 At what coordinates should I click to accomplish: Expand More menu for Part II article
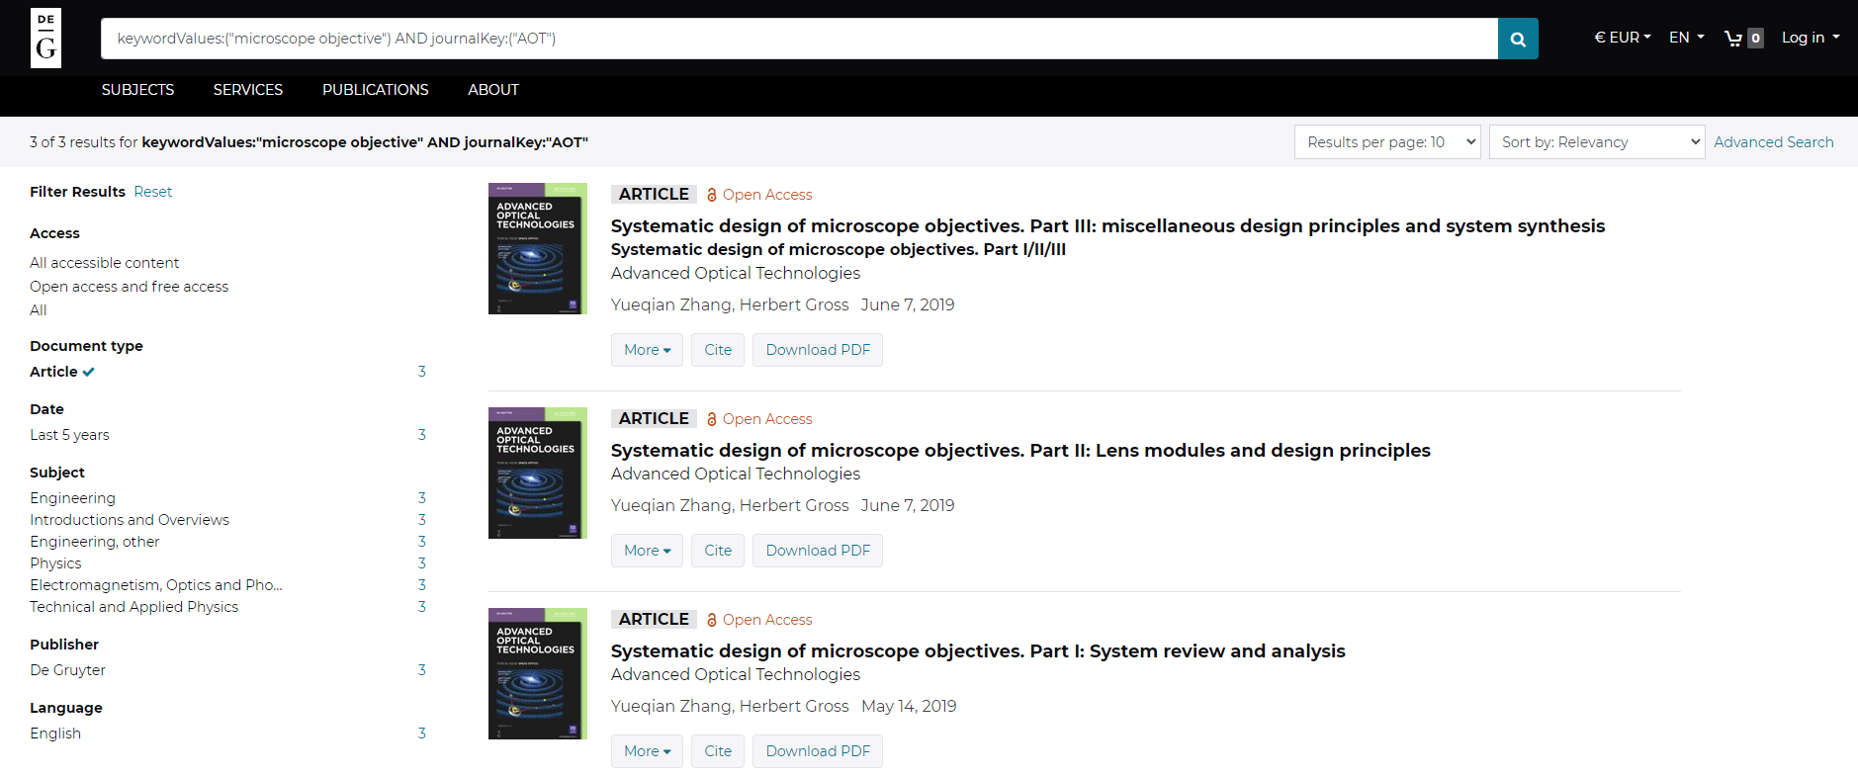click(647, 551)
